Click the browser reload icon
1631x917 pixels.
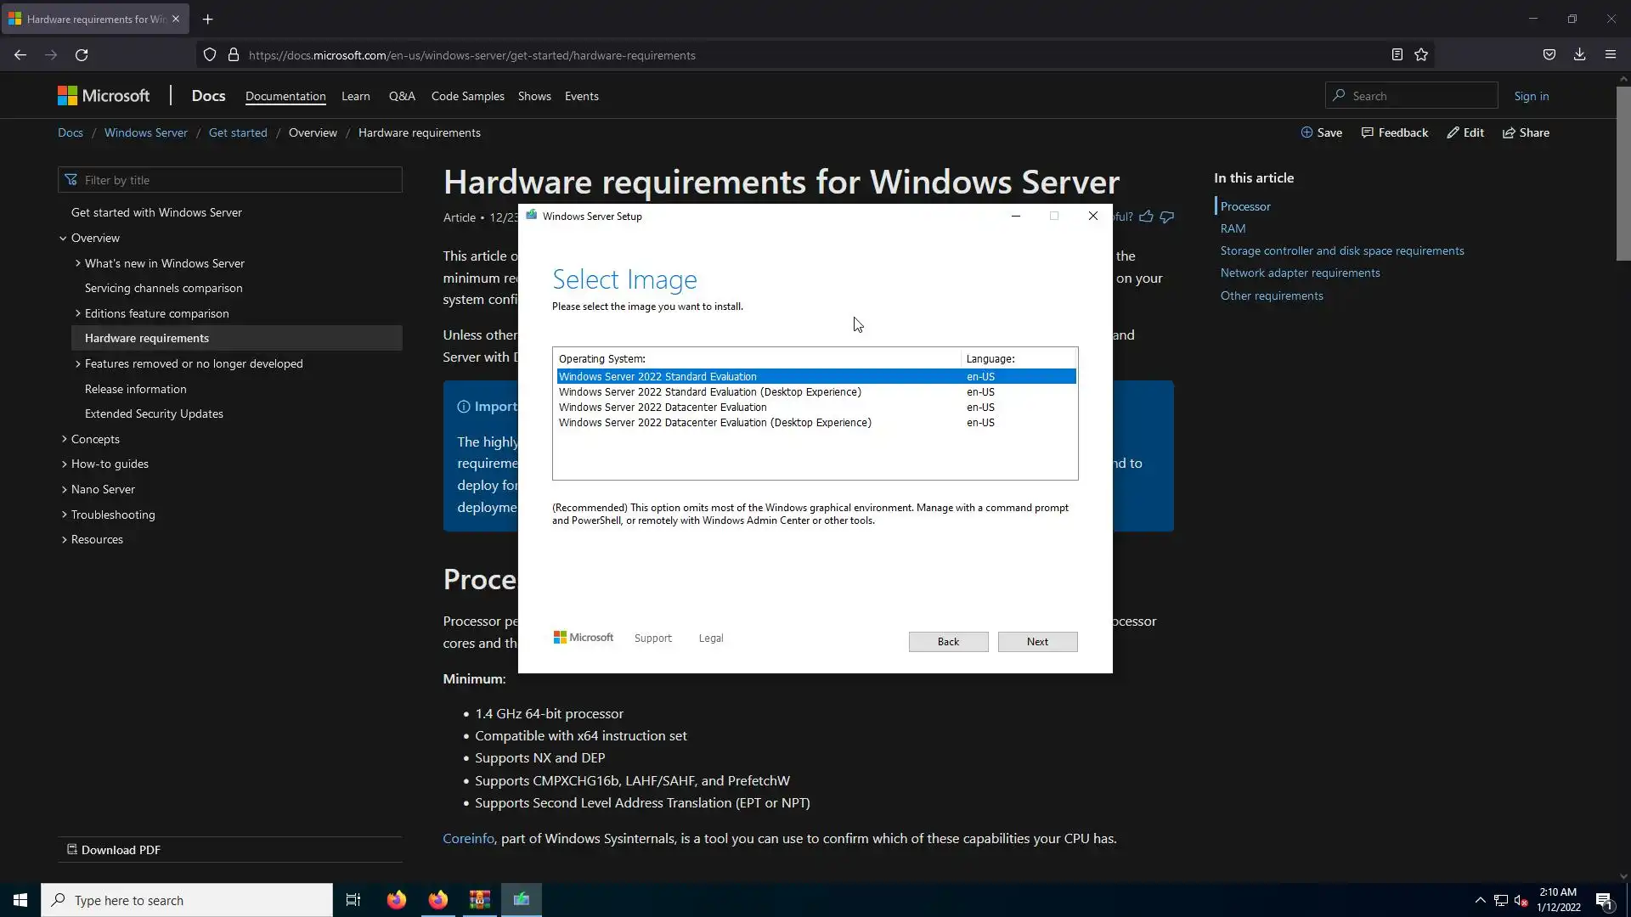coord(82,55)
